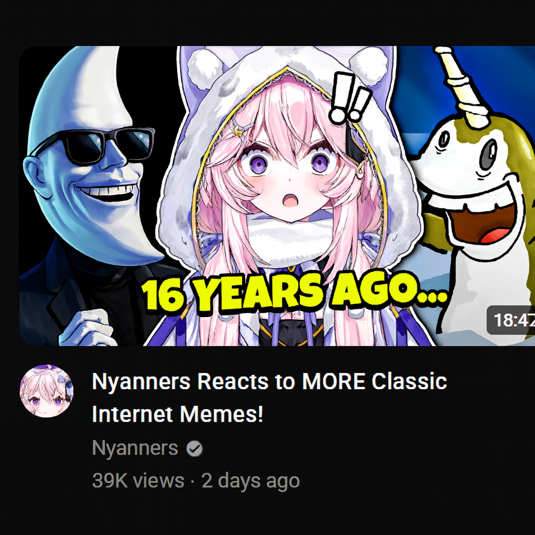535x535 pixels.
Task: Open the Nyanners channel avatar icon
Action: [x=46, y=391]
